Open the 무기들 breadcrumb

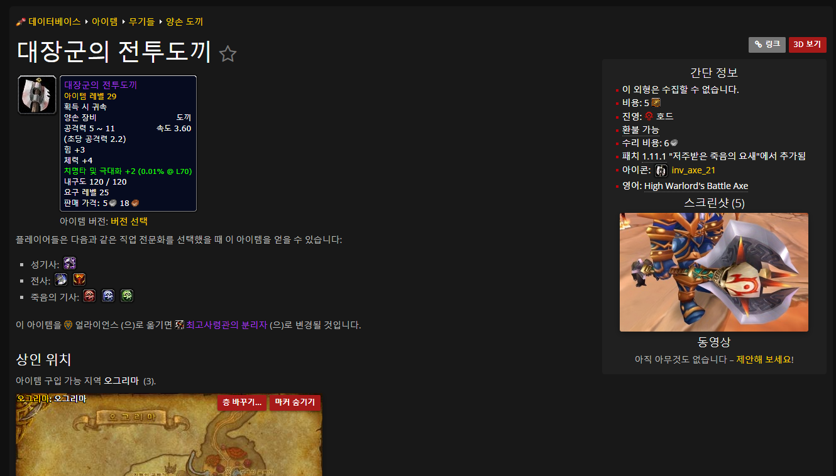coord(141,21)
